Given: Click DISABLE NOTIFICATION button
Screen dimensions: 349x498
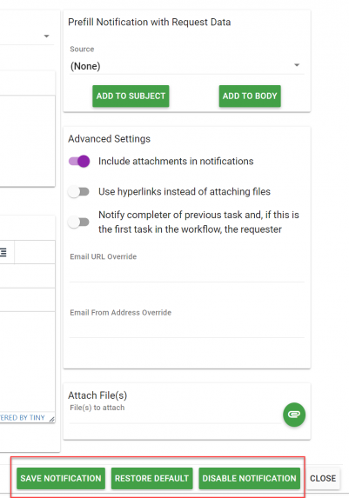Looking at the screenshot, I should pos(249,478).
